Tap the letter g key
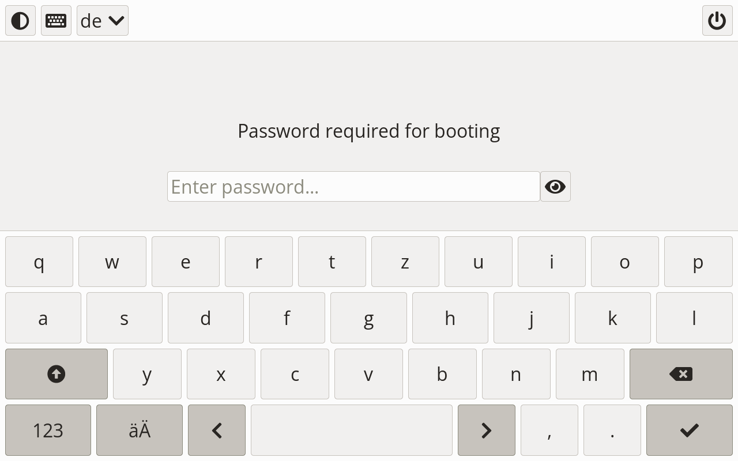738x461 pixels. 368,318
